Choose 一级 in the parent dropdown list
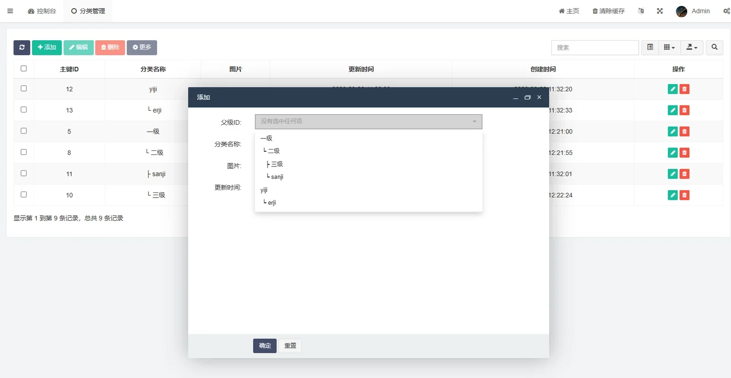Viewport: 731px width, 378px height. tap(368, 138)
